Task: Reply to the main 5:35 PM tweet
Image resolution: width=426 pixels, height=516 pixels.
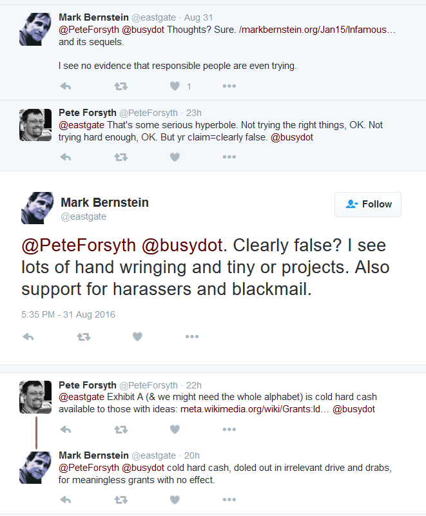Action: pyautogui.click(x=28, y=337)
